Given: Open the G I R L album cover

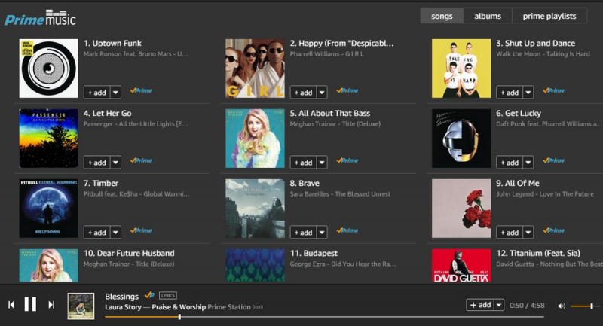Looking at the screenshot, I should click(255, 69).
